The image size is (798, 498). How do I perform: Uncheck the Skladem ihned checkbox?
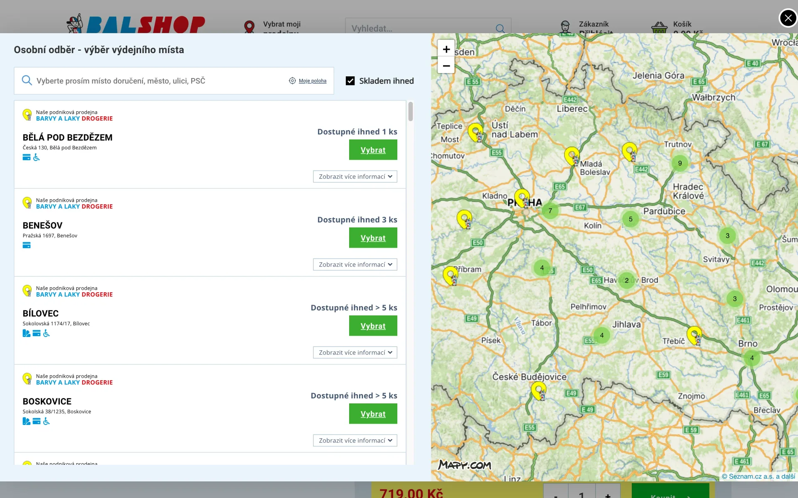pos(350,81)
